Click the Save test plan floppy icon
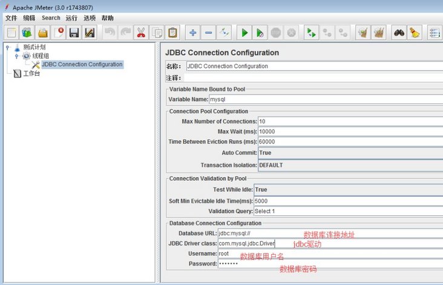The width and height of the screenshot is (443, 285). (x=74, y=33)
